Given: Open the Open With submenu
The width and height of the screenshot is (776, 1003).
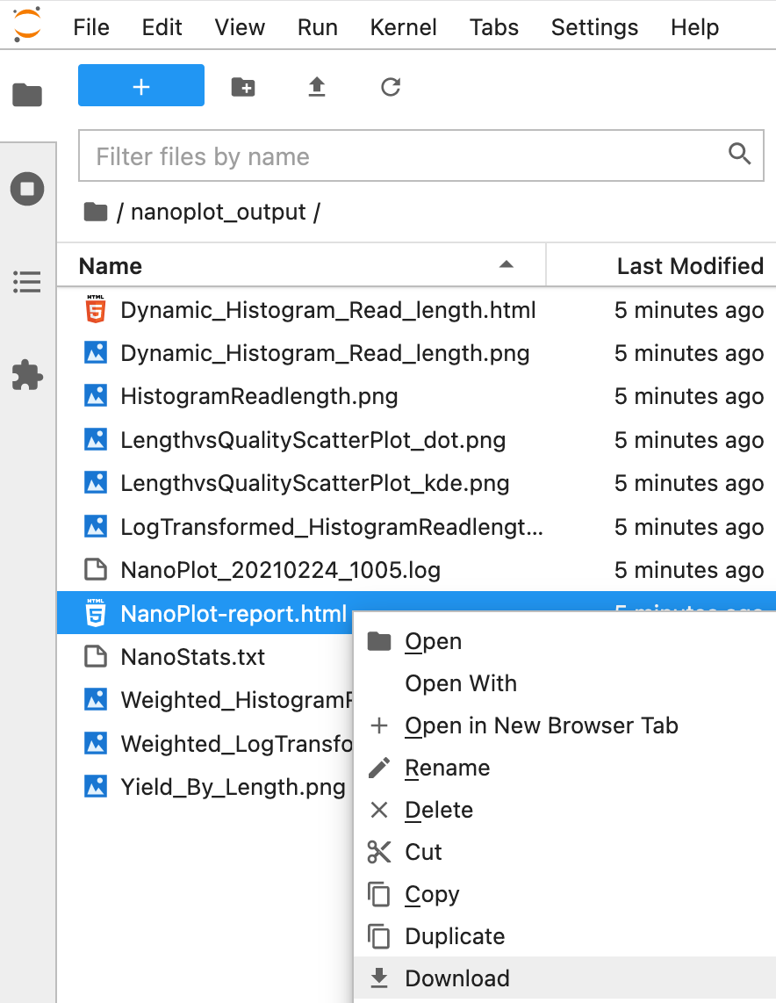Looking at the screenshot, I should [461, 683].
